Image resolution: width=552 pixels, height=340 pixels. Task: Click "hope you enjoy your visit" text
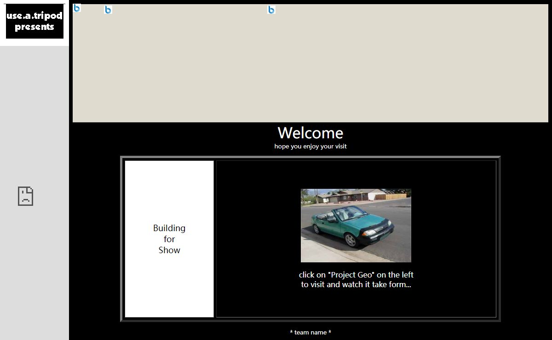coord(310,147)
